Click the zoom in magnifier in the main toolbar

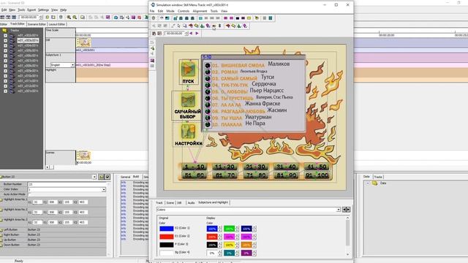(69, 18)
